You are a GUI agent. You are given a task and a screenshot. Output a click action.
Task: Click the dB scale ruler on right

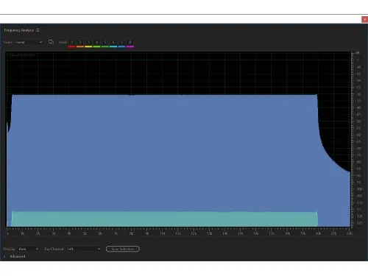coord(357,139)
